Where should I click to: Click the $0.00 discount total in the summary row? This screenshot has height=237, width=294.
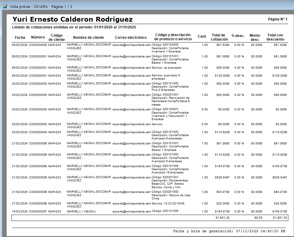pyautogui.click(x=258, y=218)
